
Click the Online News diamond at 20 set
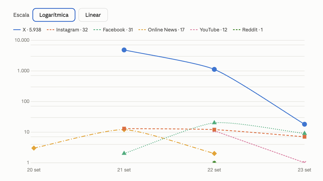point(34,148)
